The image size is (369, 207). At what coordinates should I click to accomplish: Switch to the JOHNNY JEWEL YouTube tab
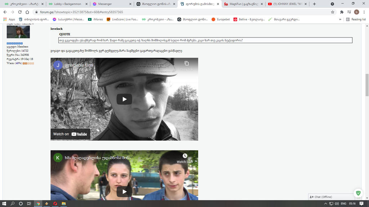click(287, 4)
